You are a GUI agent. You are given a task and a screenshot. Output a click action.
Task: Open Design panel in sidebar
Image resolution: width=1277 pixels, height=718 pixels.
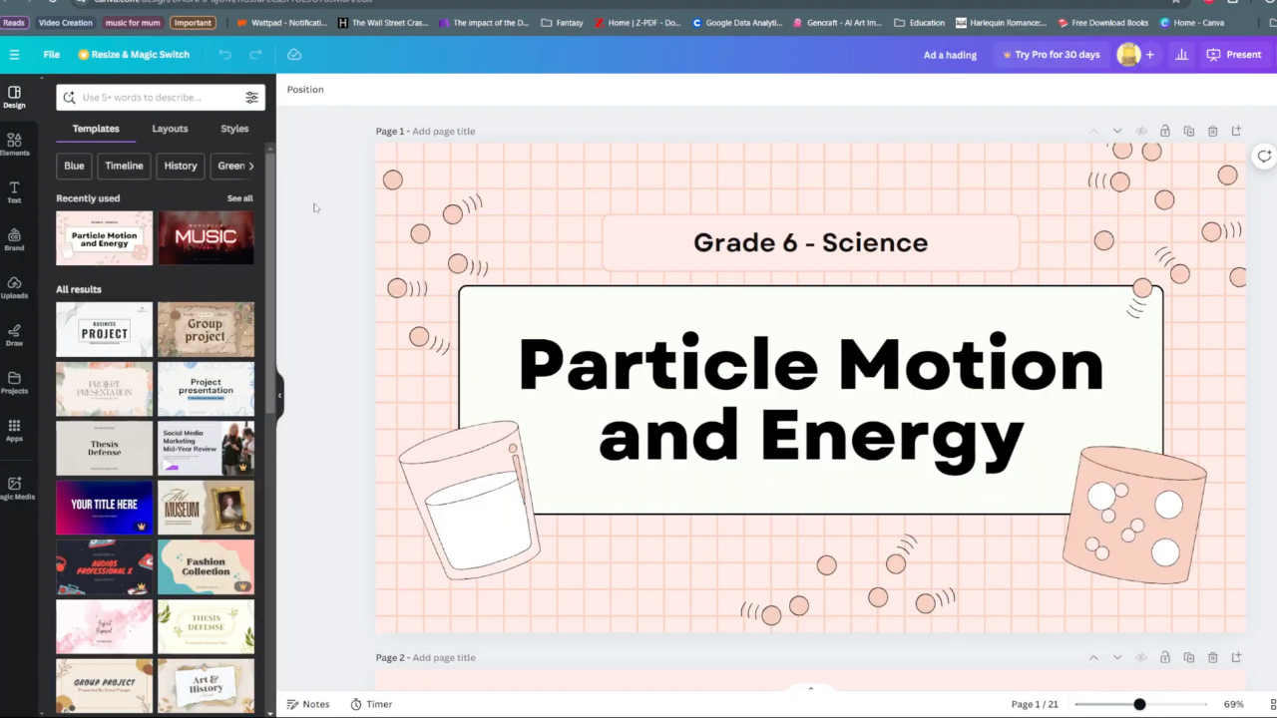(14, 97)
